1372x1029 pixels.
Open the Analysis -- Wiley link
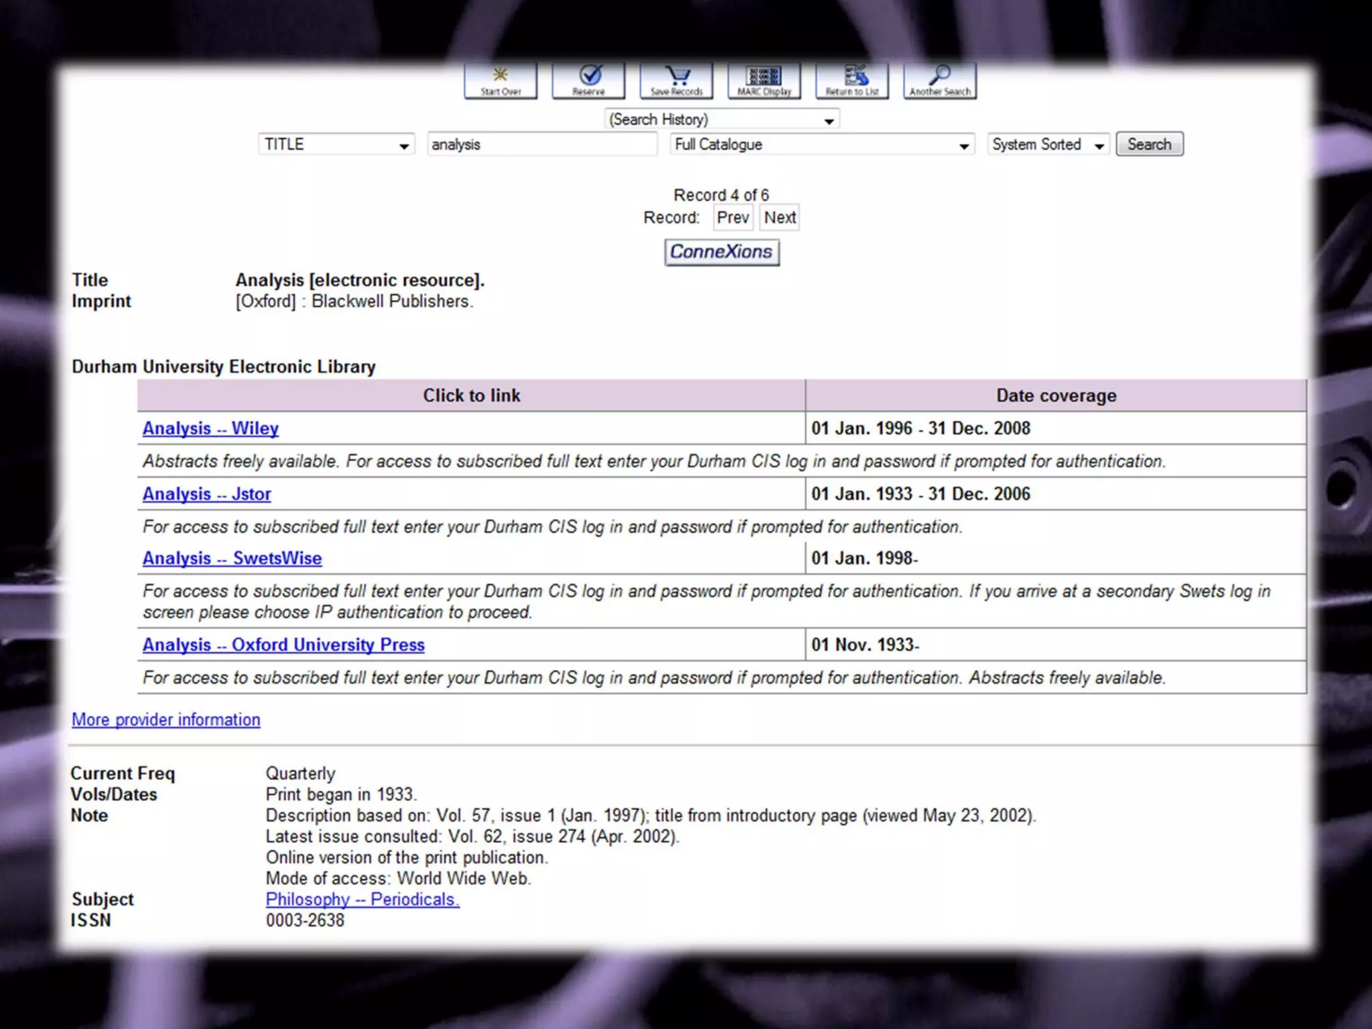click(x=210, y=429)
